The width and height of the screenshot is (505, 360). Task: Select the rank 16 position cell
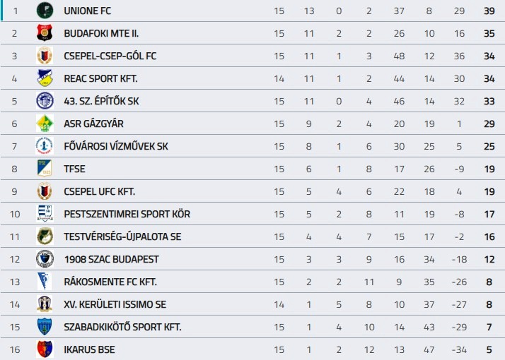14,349
